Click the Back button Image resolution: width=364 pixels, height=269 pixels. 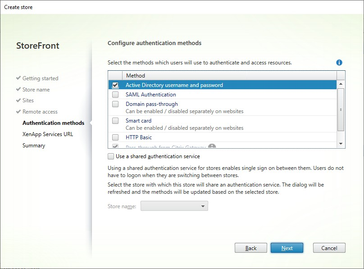250,248
